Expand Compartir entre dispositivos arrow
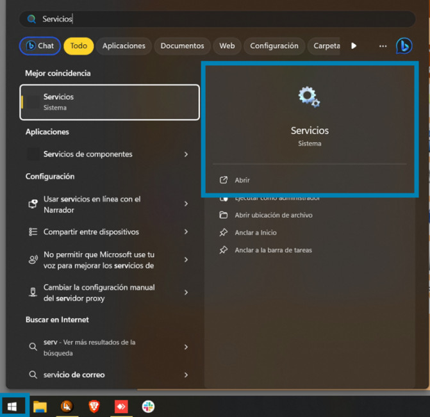The image size is (430, 417). [186, 232]
